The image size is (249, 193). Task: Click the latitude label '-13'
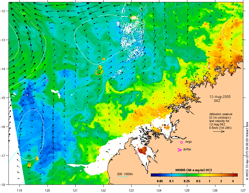[x=3, y=40]
